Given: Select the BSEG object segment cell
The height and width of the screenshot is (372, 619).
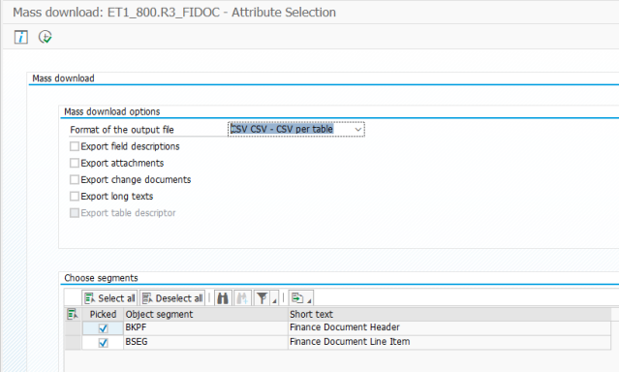Looking at the screenshot, I should 205,342.
